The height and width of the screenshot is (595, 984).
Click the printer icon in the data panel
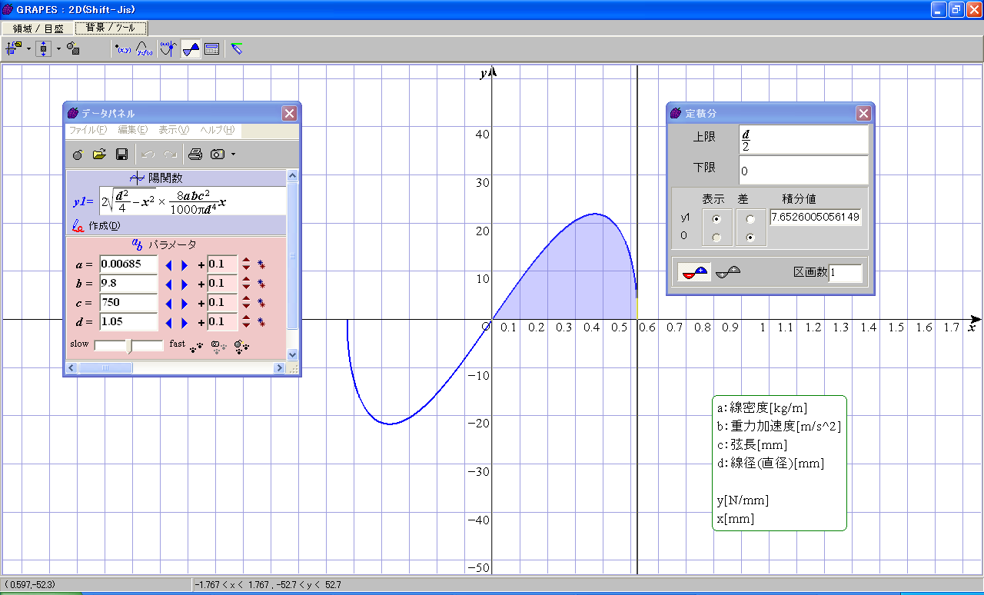[x=195, y=155]
